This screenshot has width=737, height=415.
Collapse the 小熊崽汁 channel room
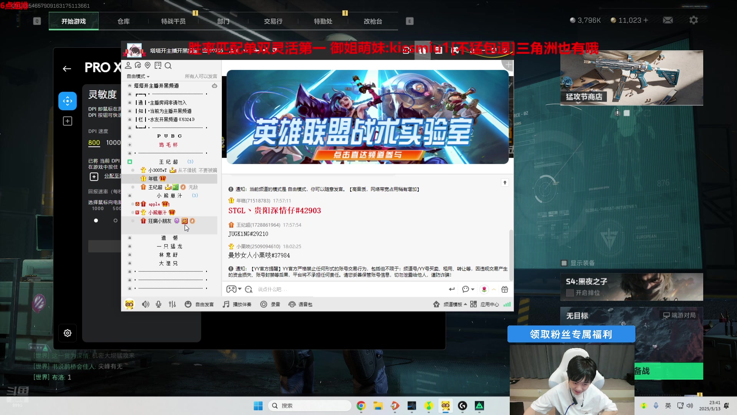130,196
